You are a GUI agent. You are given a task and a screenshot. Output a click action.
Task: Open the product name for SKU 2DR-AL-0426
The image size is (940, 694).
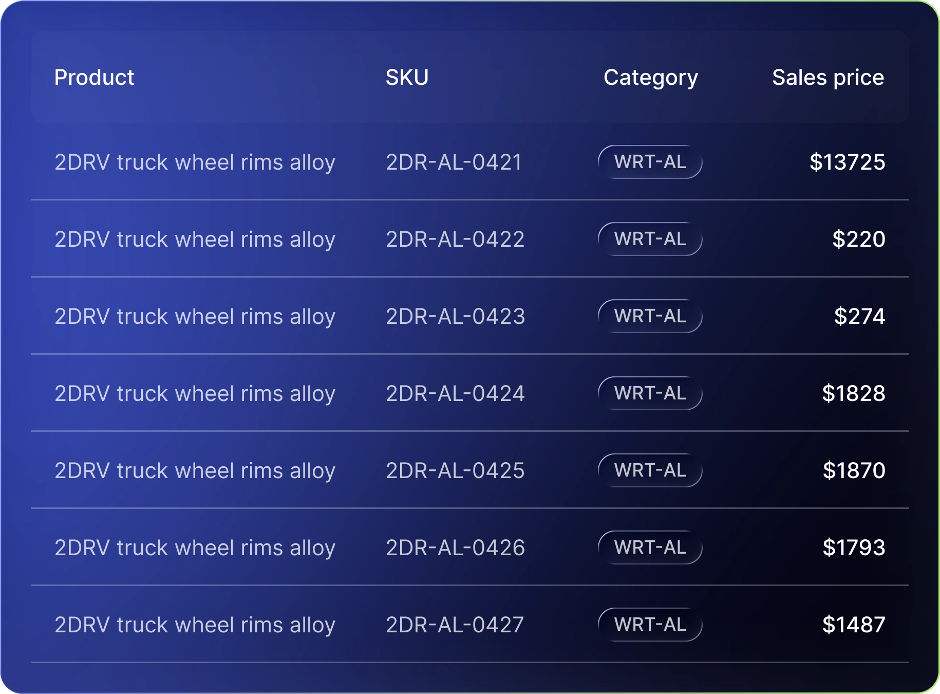pyautogui.click(x=195, y=548)
